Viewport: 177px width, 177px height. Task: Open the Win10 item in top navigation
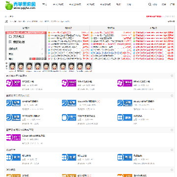click(x=75, y=4)
